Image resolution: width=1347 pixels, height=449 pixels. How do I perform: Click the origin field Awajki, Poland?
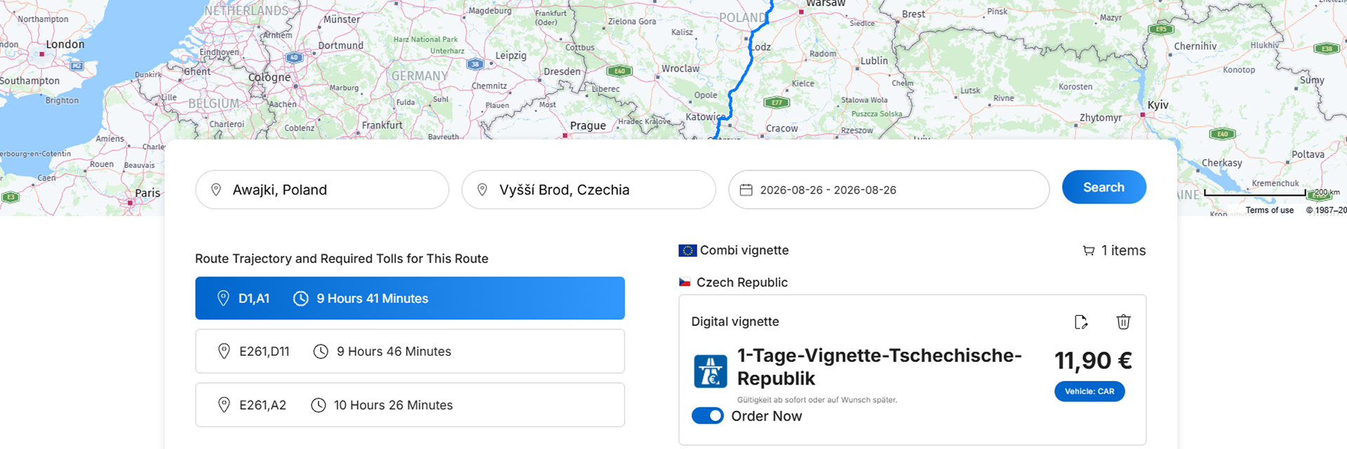point(322,190)
